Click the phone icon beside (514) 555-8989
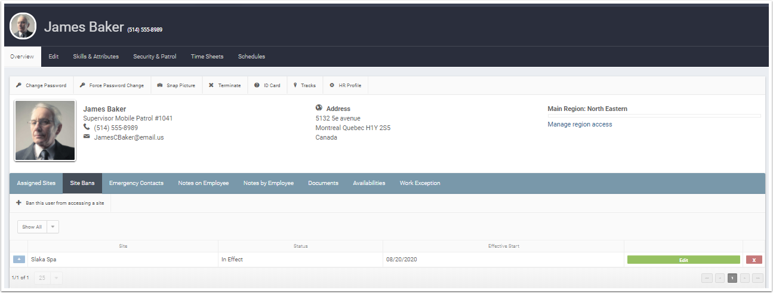Screen dimensions: 773x293 coord(87,128)
